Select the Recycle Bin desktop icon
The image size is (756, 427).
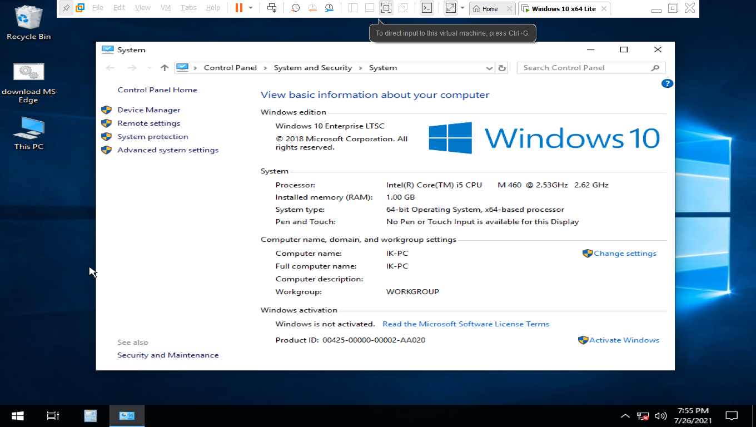click(28, 23)
